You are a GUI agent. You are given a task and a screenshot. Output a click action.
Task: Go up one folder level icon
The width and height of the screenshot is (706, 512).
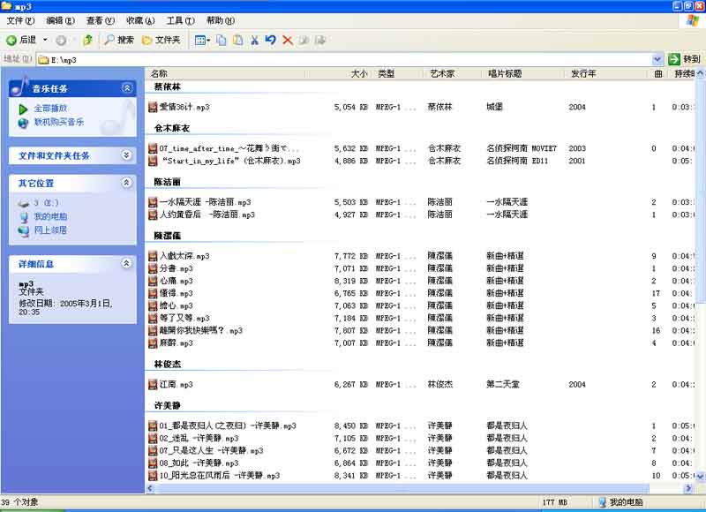[x=87, y=40]
